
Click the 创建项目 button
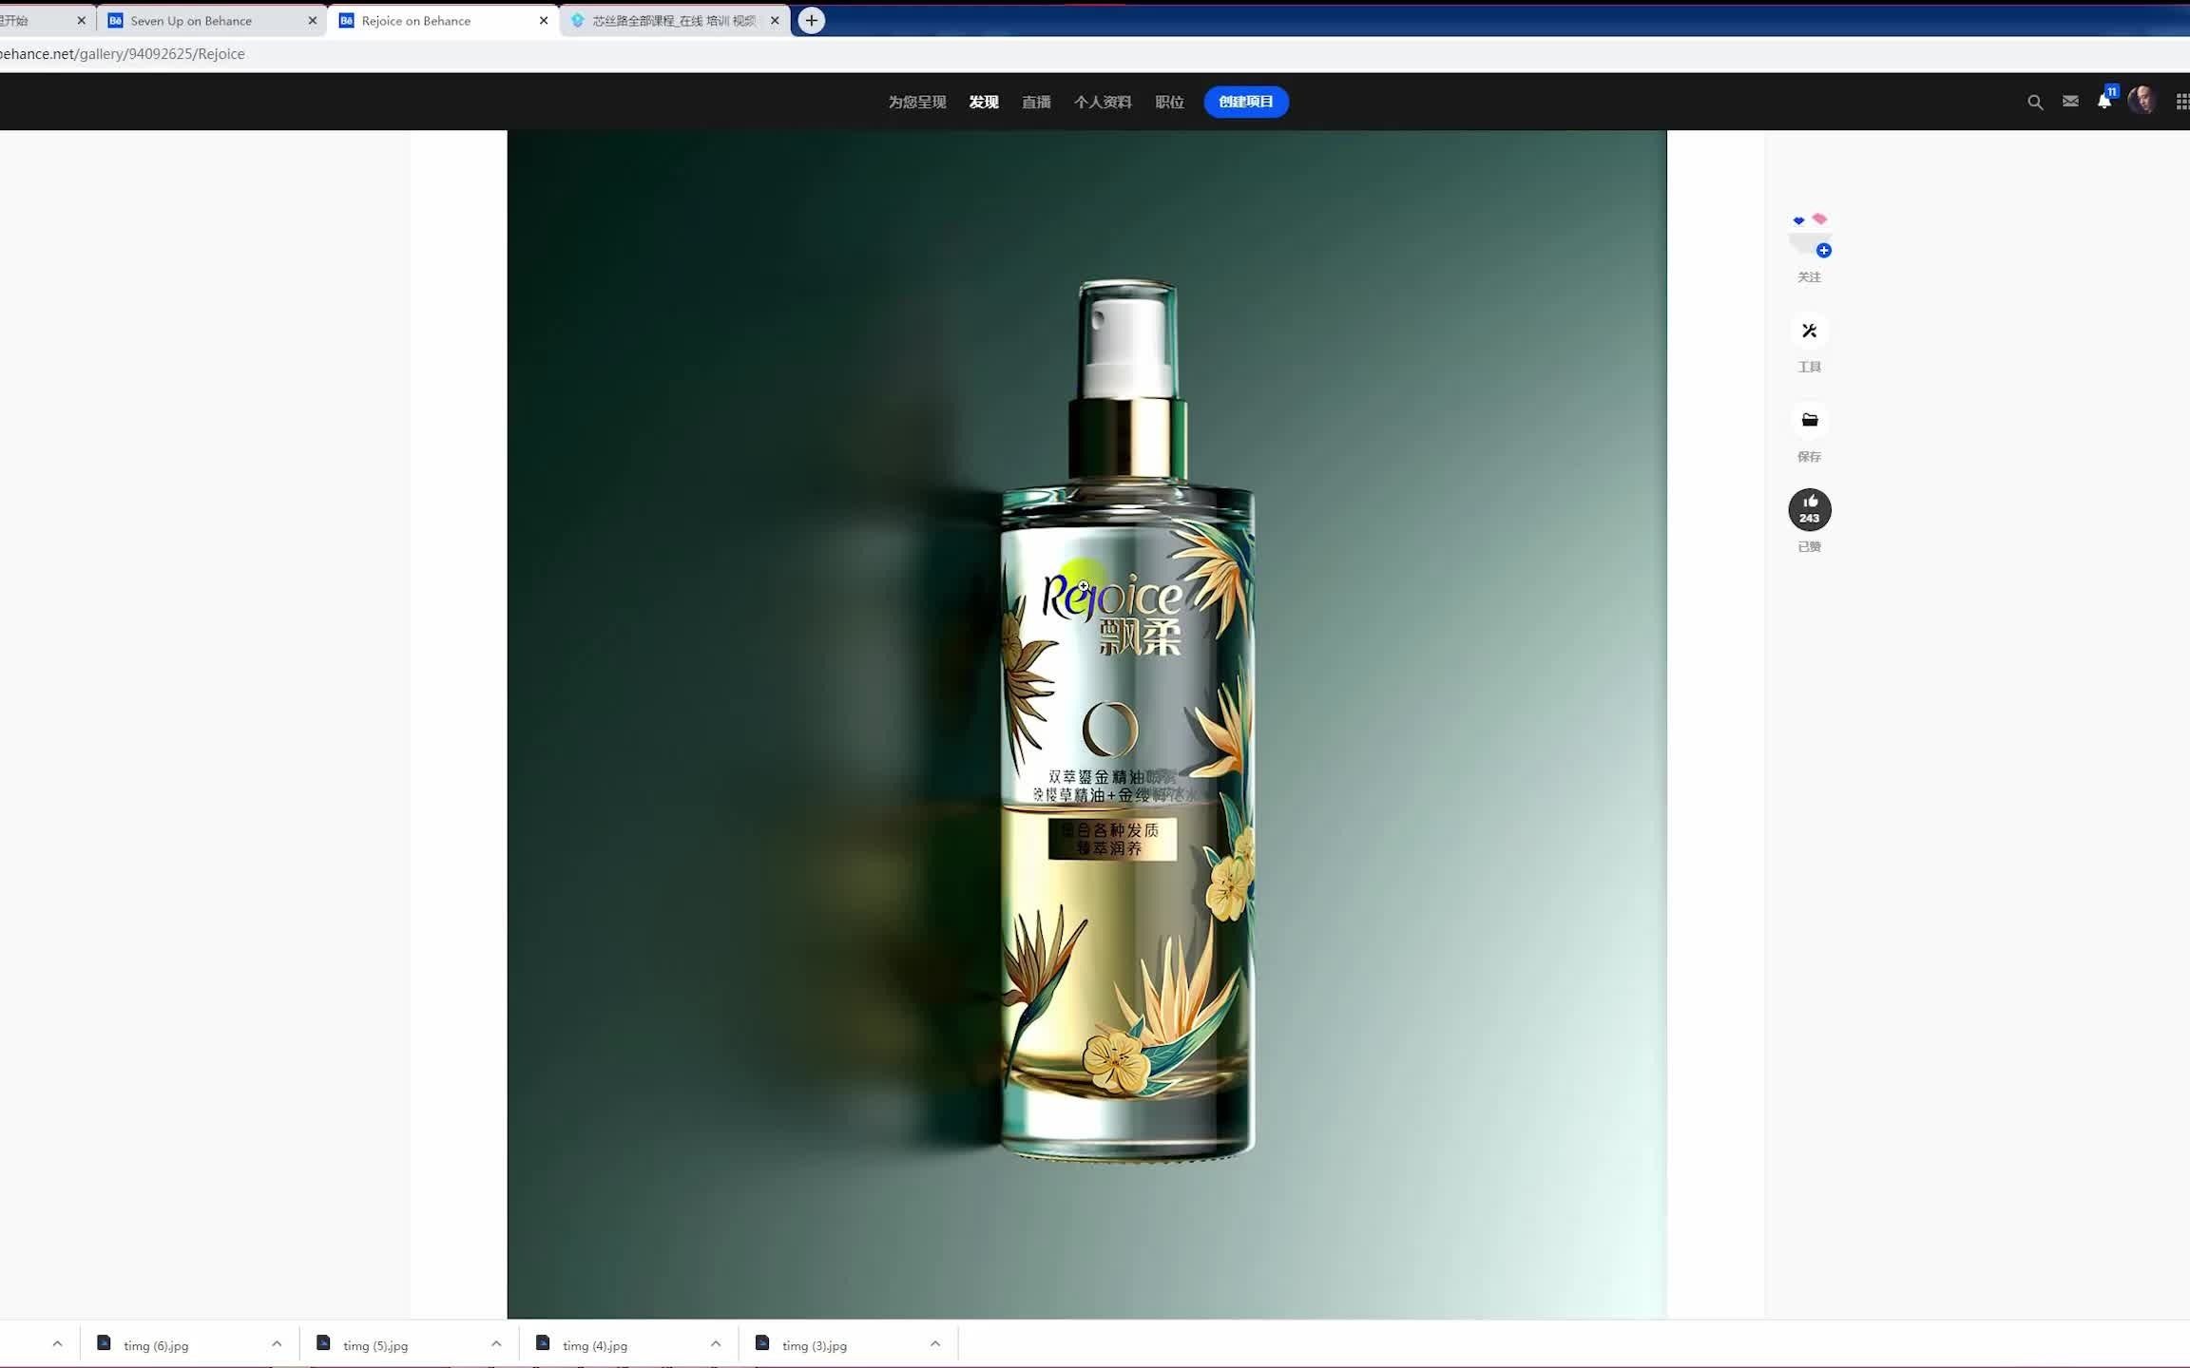(1246, 102)
